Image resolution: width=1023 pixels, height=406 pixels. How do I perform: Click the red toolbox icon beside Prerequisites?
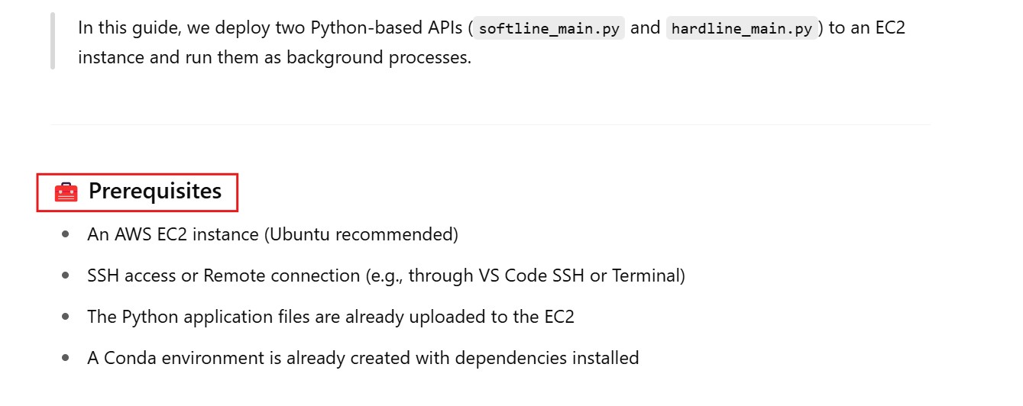click(66, 192)
